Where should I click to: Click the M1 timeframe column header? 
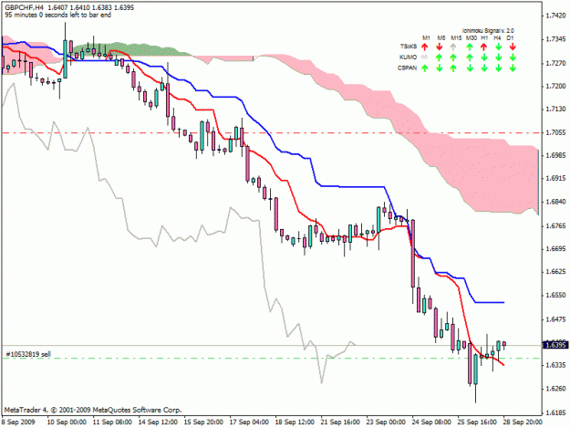point(426,37)
